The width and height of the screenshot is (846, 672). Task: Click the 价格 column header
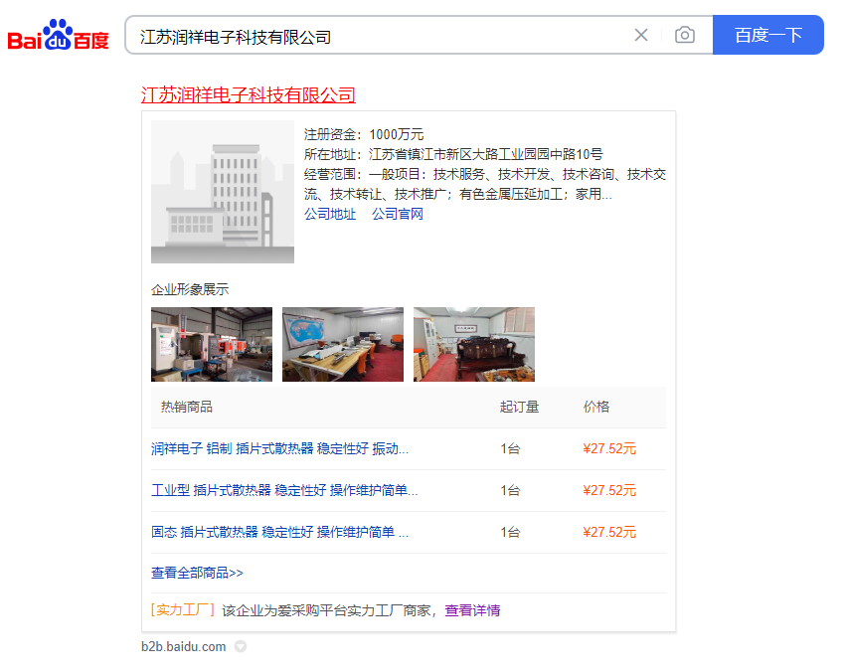596,407
